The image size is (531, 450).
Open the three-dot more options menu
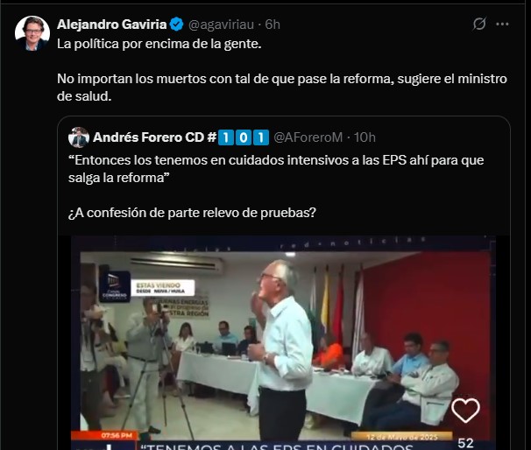click(x=502, y=24)
